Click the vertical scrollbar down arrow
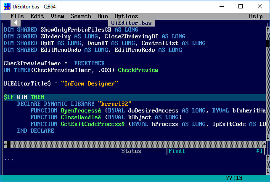Image resolution: width=270 pixels, height=182 pixels. coord(268,137)
